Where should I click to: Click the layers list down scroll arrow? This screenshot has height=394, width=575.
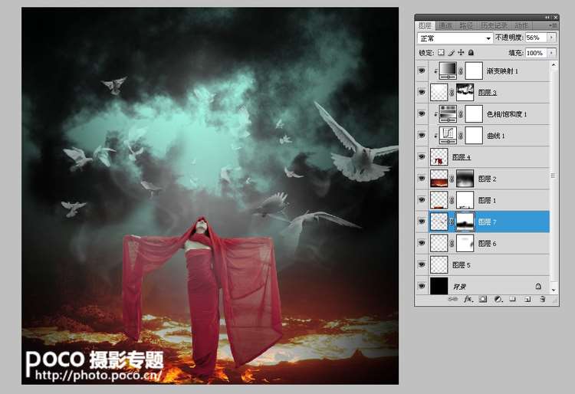[x=554, y=290]
